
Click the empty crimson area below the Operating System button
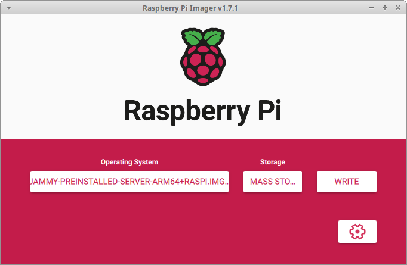point(129,226)
